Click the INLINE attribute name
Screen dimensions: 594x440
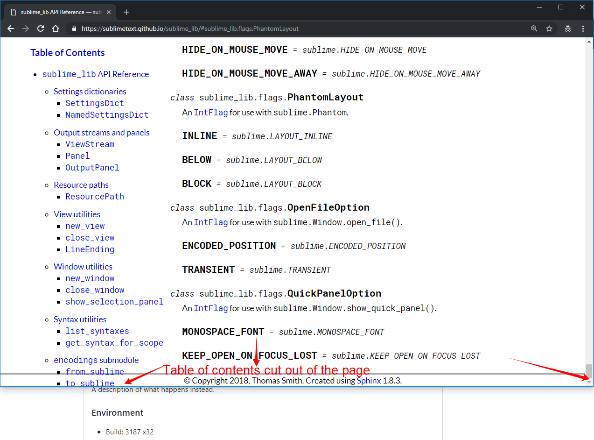coord(200,136)
